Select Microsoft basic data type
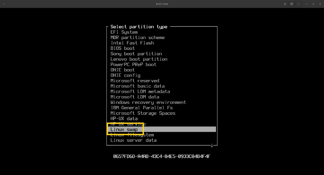 point(137,86)
